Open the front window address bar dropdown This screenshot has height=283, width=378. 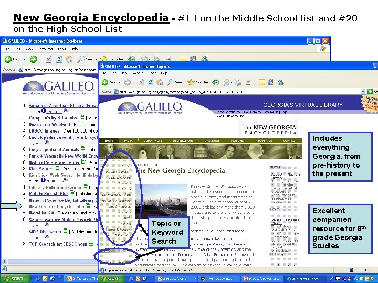tap(363, 92)
